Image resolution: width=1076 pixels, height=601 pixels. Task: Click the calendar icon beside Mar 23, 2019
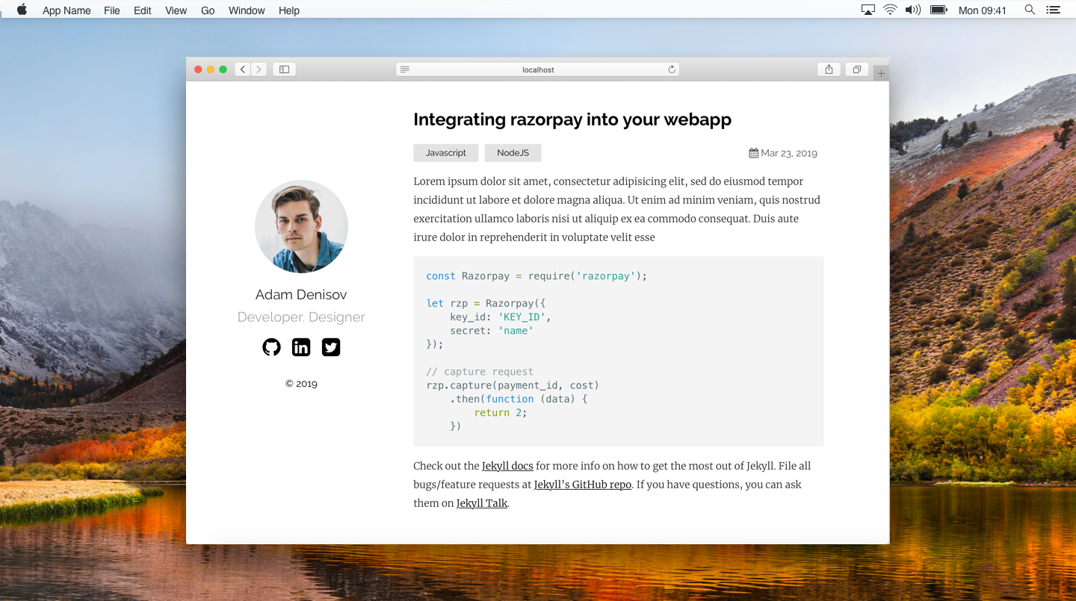[753, 153]
